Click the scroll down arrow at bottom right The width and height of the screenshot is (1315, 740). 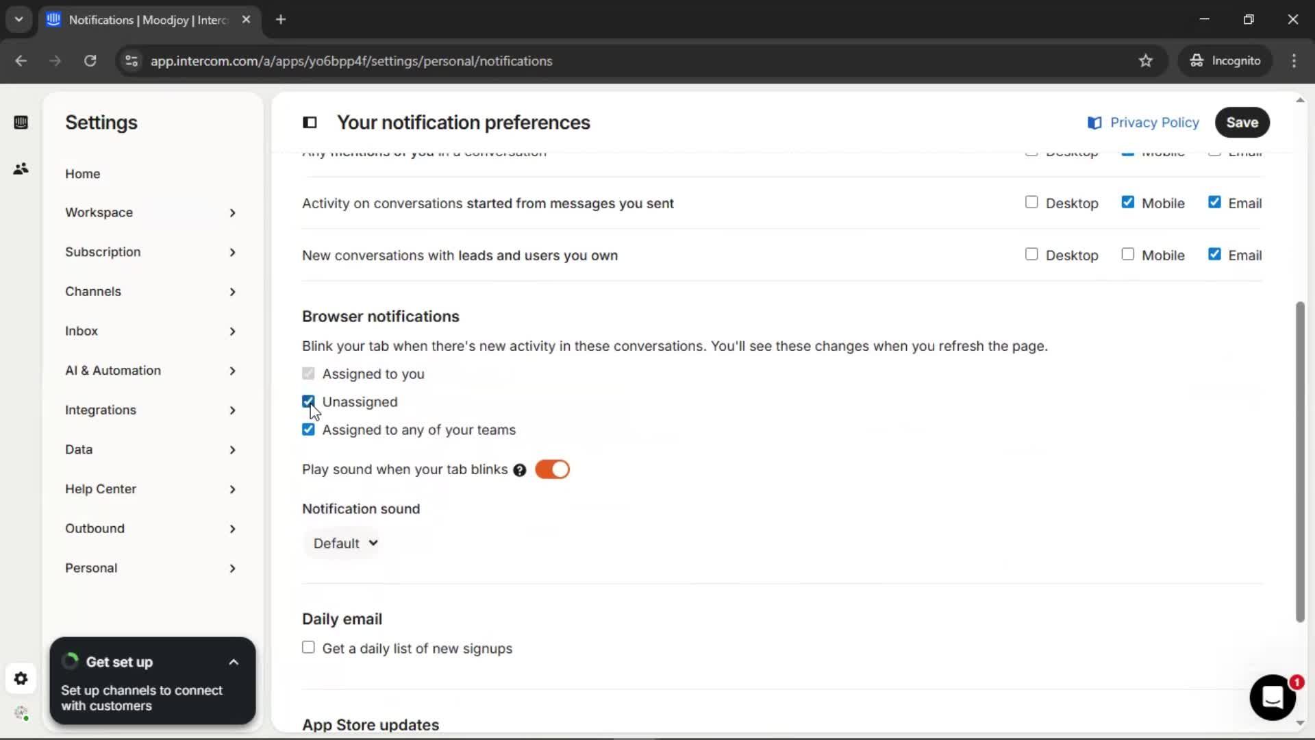point(1300,723)
